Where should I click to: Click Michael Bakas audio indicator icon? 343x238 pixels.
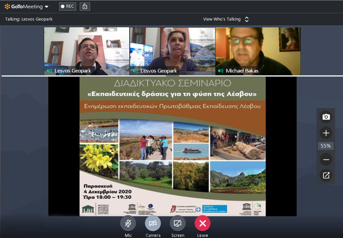(220, 71)
